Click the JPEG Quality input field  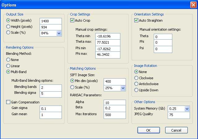tap(179, 115)
